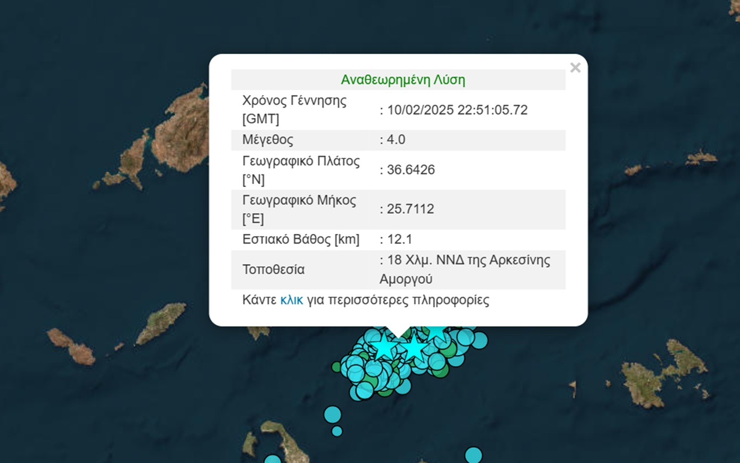Select the cyan star marker right of the popup tip
This screenshot has height=463, width=740.
(414, 349)
